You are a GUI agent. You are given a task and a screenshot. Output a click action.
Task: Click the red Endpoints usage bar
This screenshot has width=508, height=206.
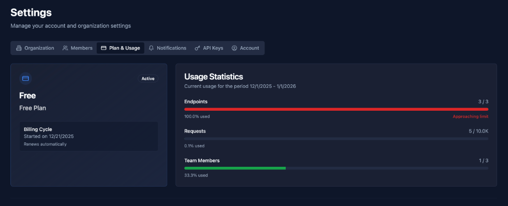click(336, 109)
